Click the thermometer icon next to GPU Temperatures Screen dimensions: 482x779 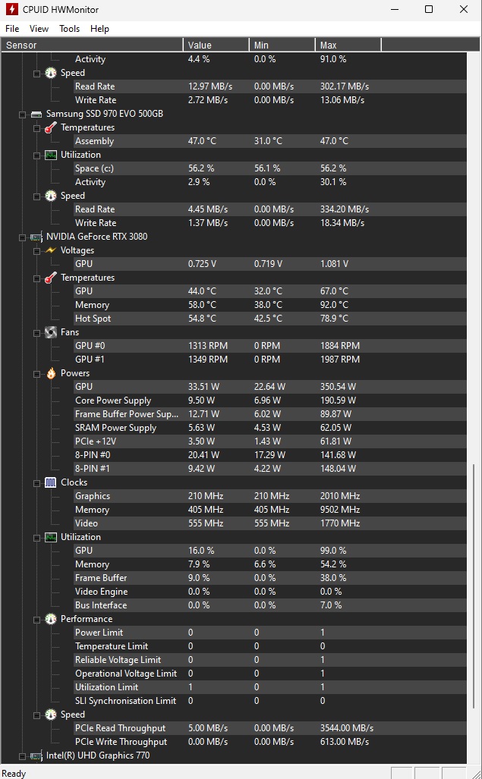(51, 278)
